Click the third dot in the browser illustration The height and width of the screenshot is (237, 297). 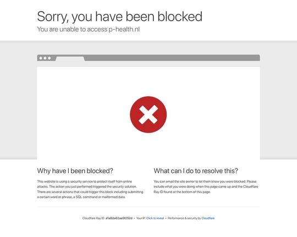(x=50, y=58)
